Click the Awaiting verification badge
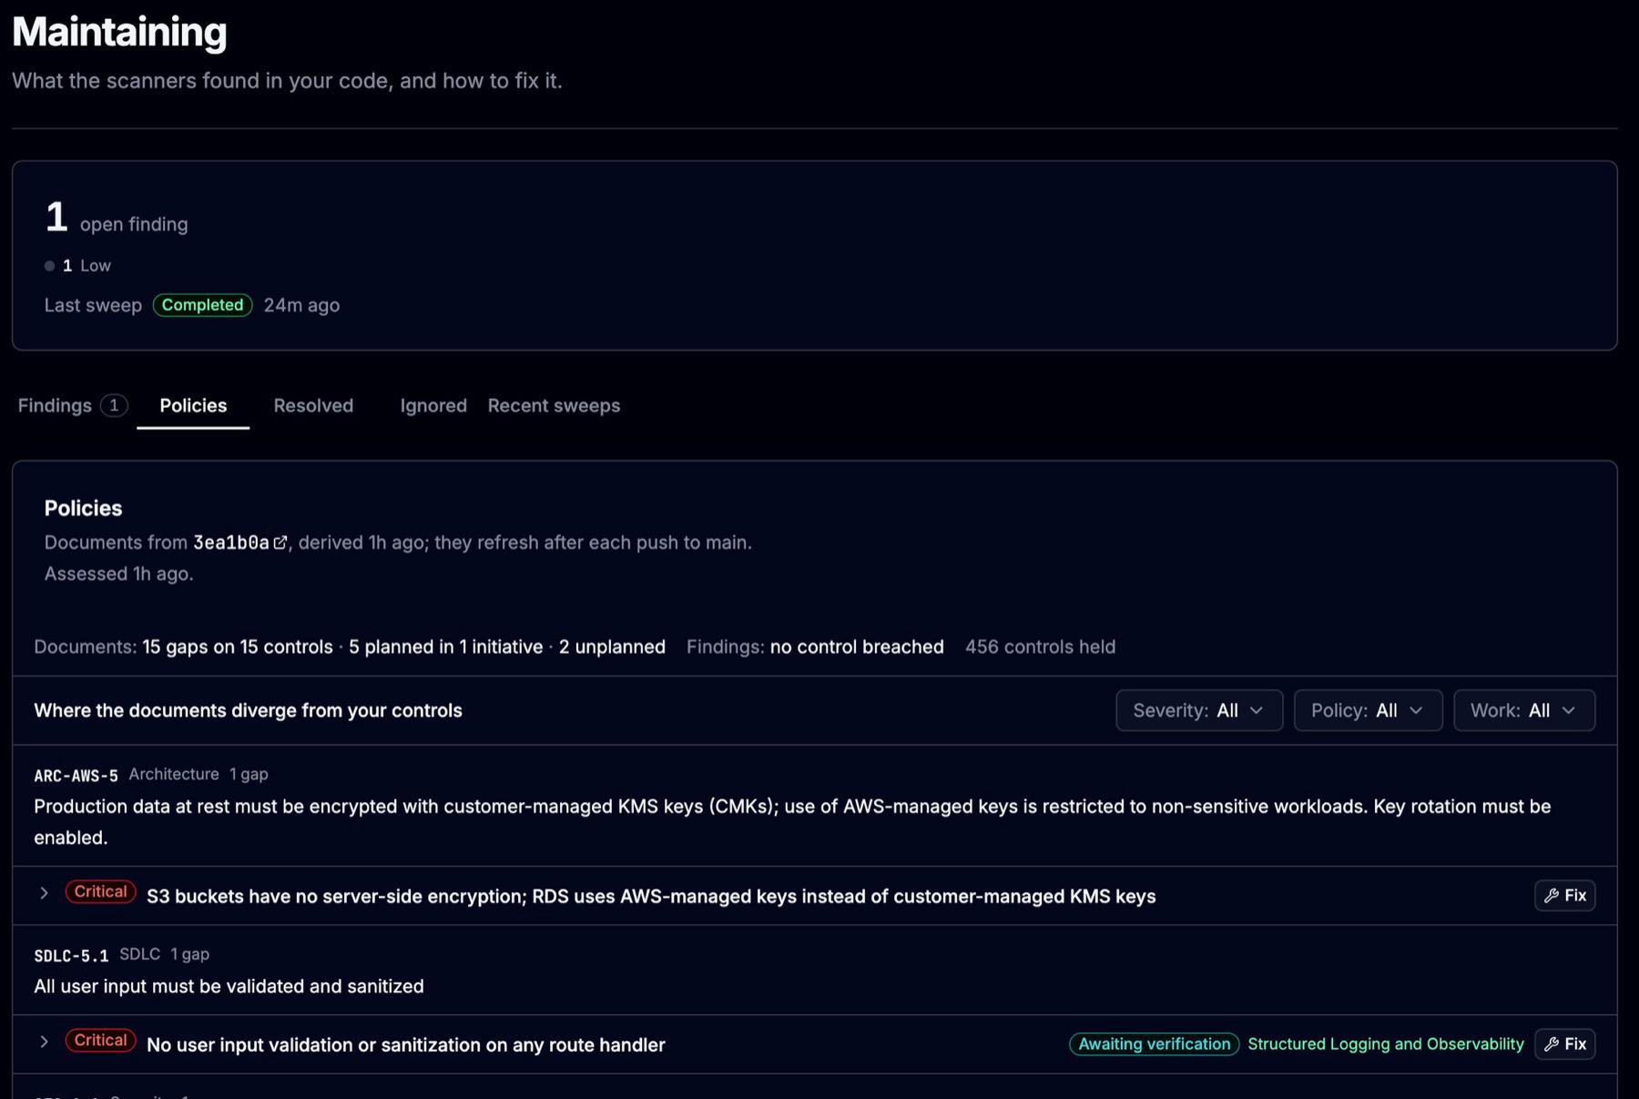This screenshot has width=1639, height=1099. pos(1154,1043)
